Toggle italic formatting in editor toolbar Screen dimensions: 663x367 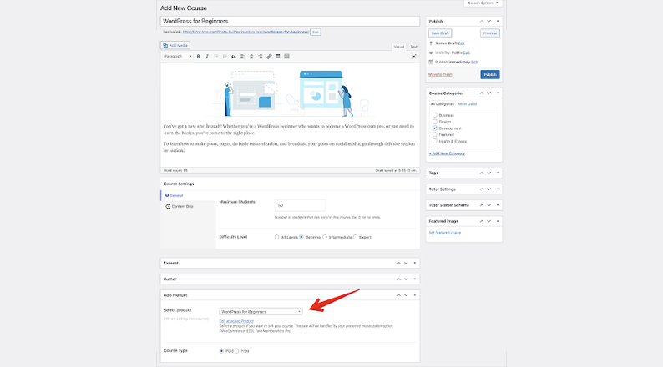(207, 57)
